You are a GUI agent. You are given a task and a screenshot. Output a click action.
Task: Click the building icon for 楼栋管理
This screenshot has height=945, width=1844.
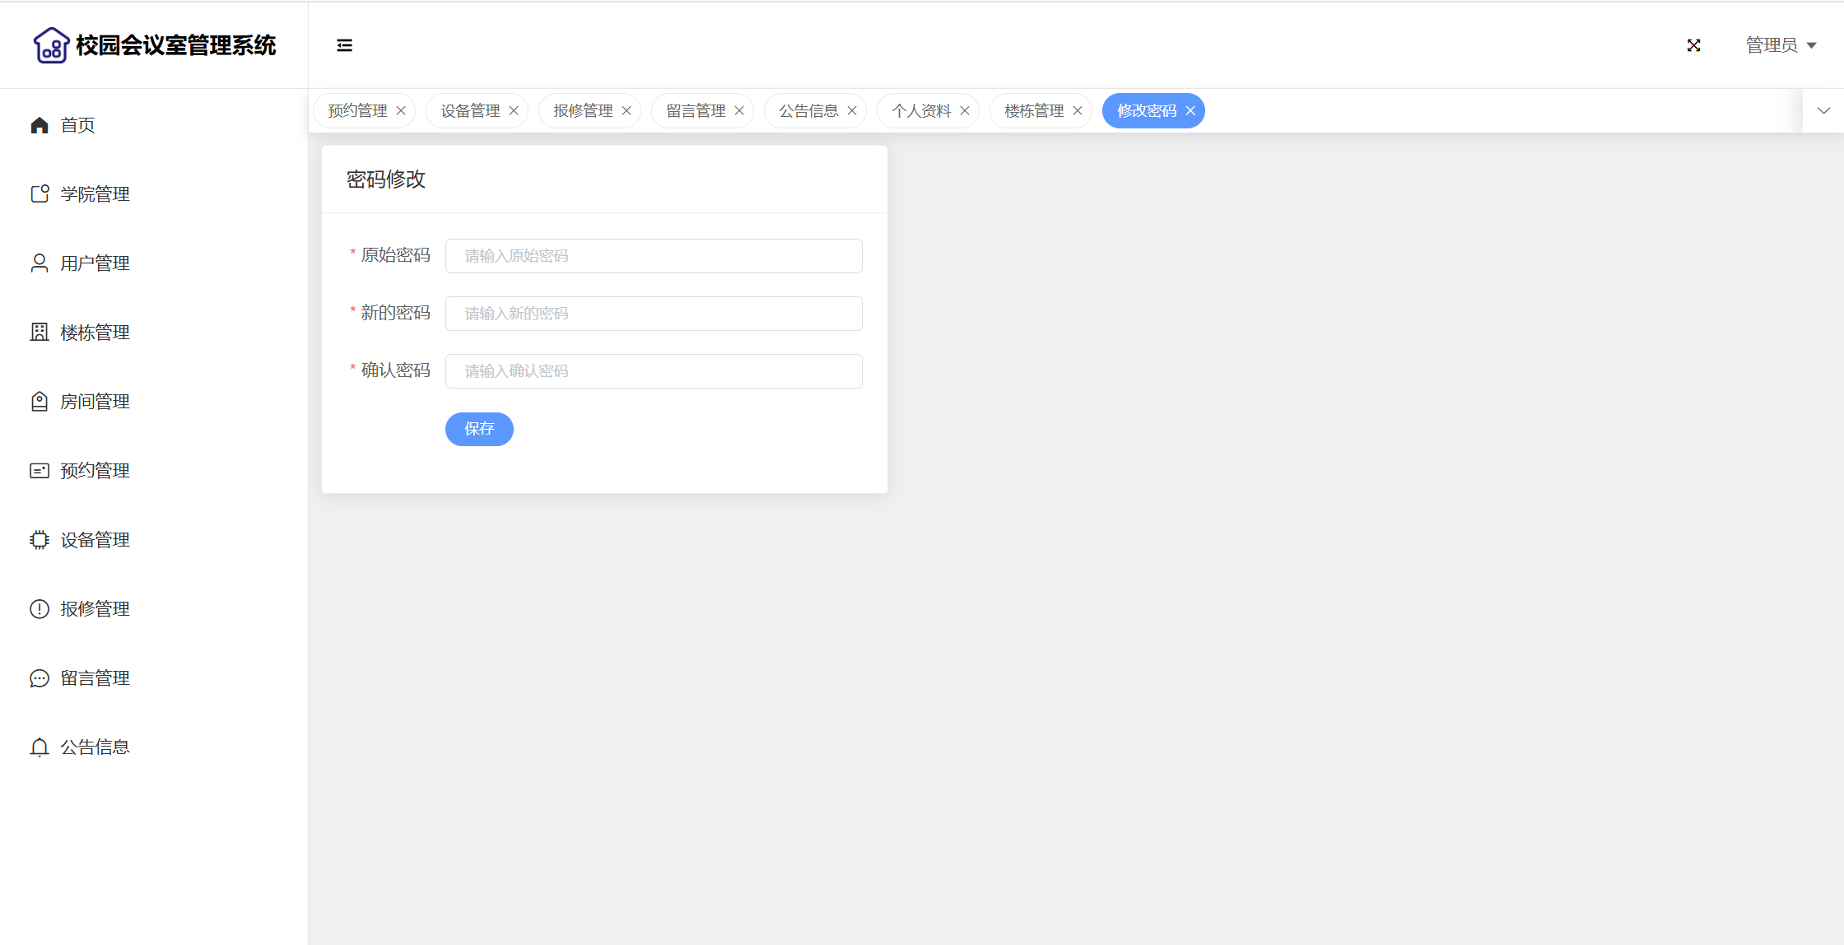coord(40,333)
